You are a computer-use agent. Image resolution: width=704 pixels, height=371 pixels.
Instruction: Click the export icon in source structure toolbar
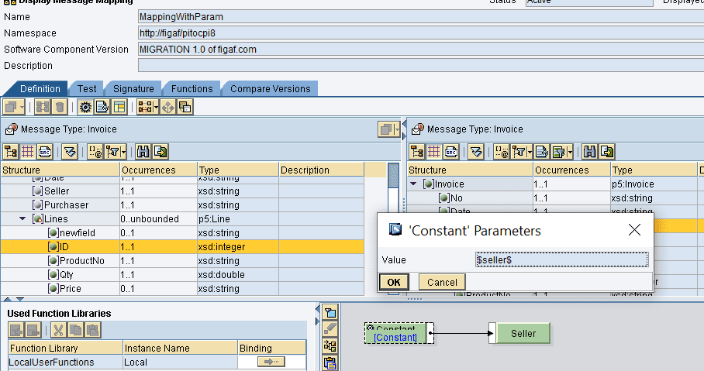[160, 152]
